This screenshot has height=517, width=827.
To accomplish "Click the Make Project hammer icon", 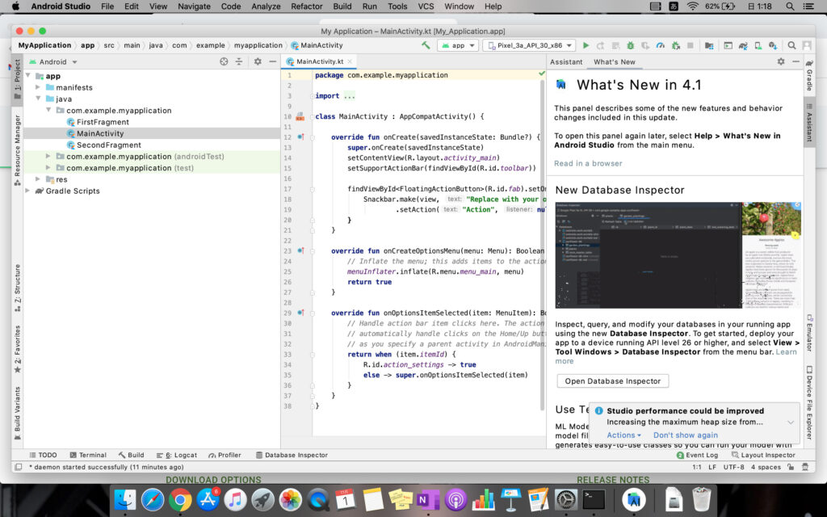I will click(426, 45).
